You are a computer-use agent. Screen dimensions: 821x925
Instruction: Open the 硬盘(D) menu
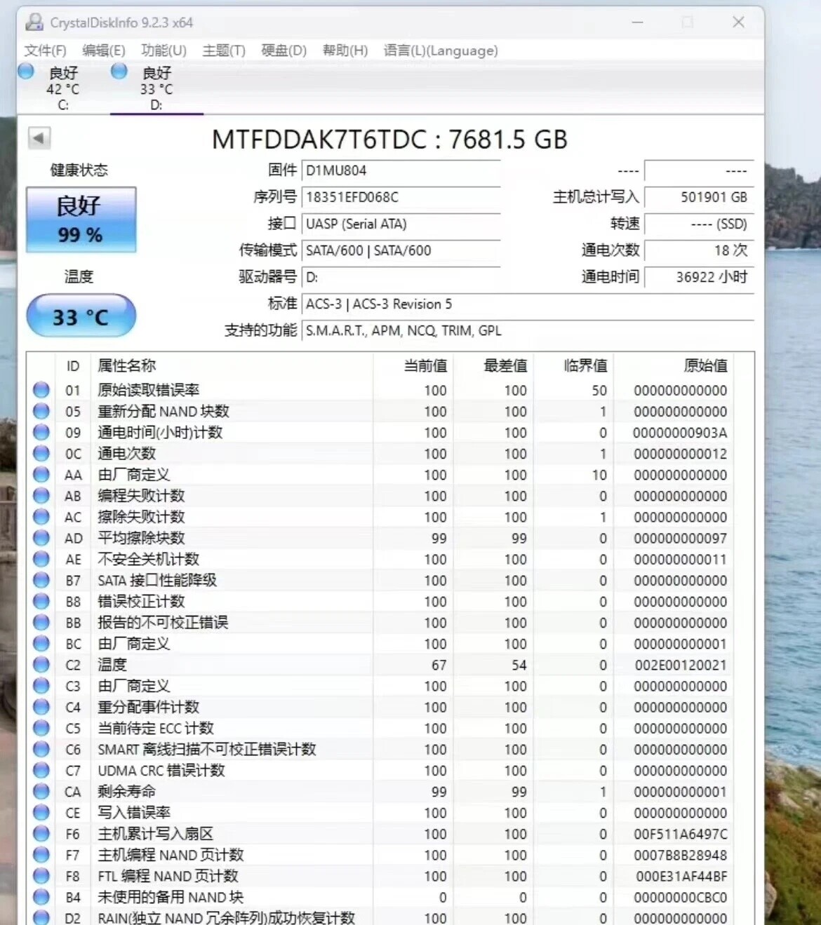283,50
